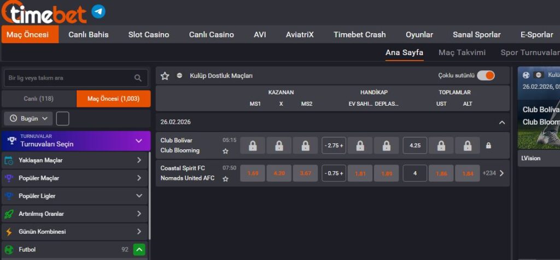Select MS1 odds 1.69 for Coastal Spirit
This screenshot has width=560, height=260.
(x=253, y=173)
